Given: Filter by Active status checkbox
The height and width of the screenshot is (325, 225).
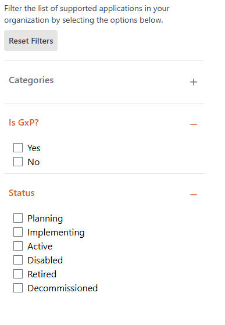Looking at the screenshot, I should (x=18, y=246).
